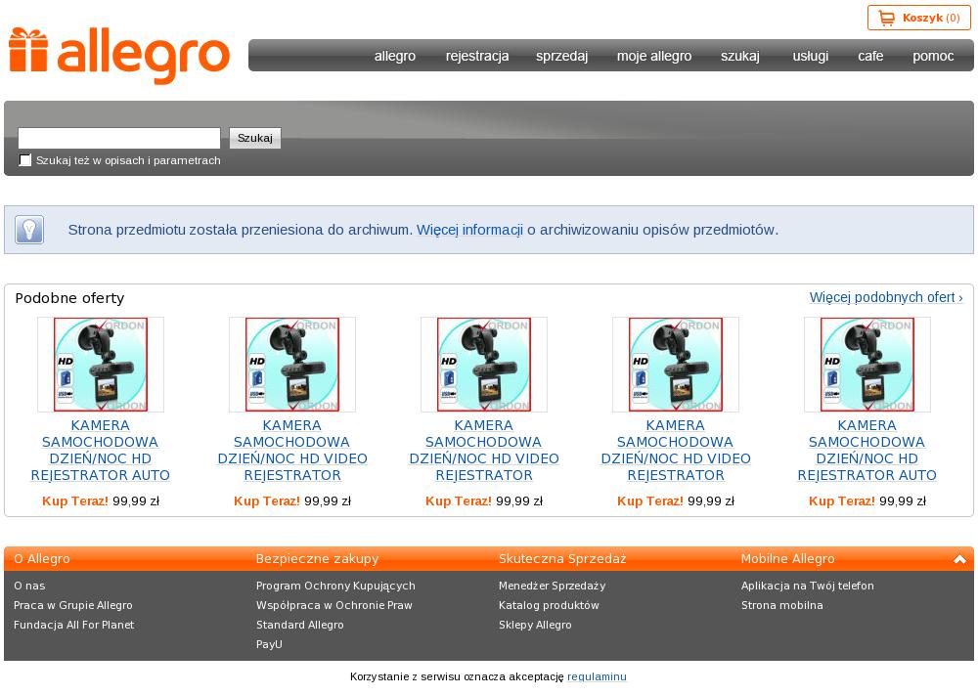
Task: Open the fourth camera offer thumbnail
Action: [x=676, y=365]
